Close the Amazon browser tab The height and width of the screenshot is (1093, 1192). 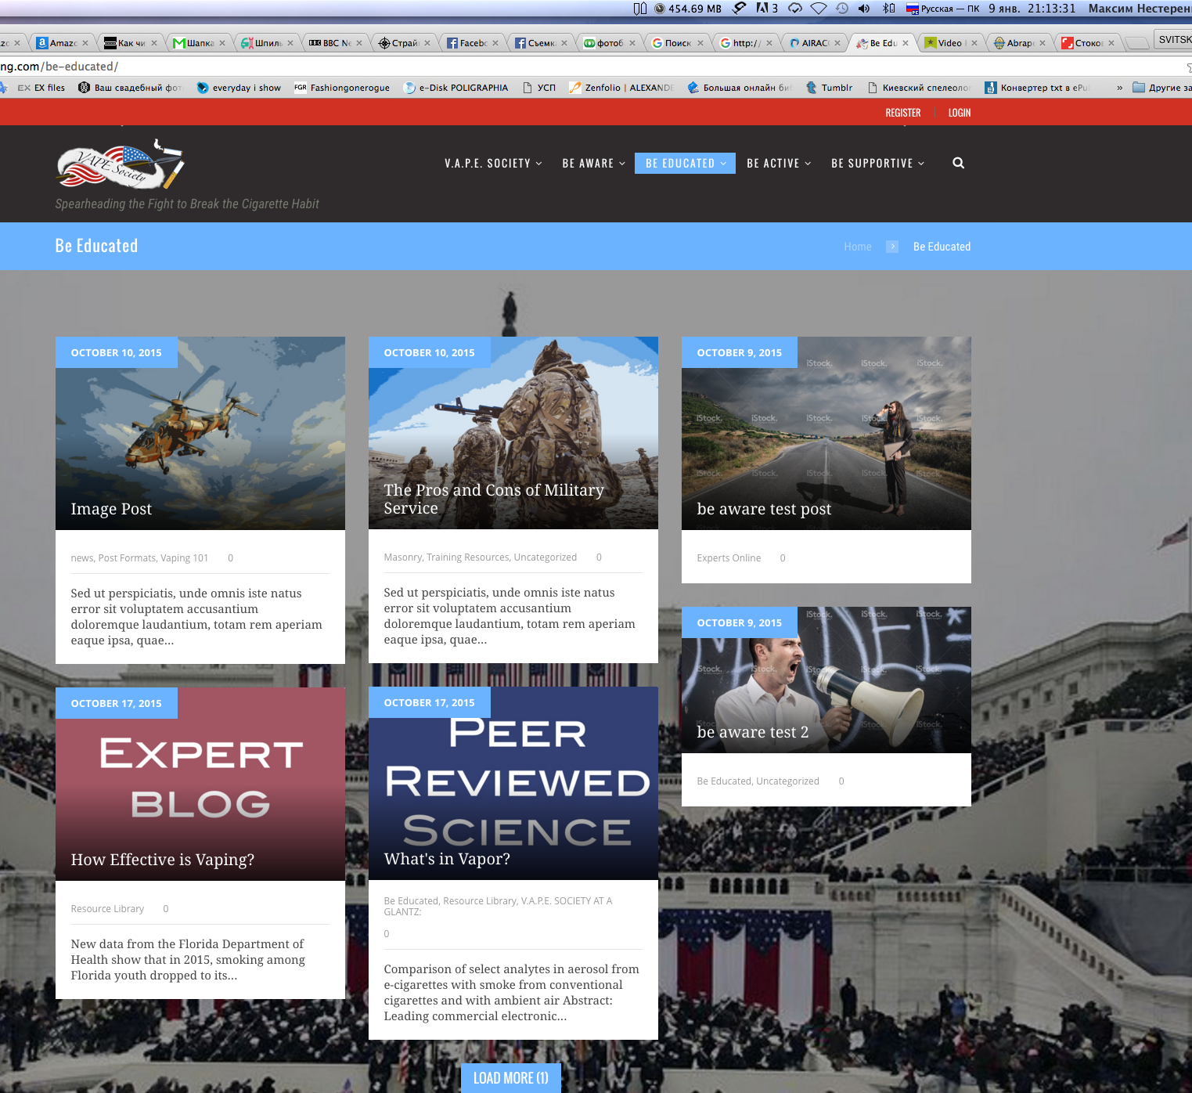pos(85,43)
